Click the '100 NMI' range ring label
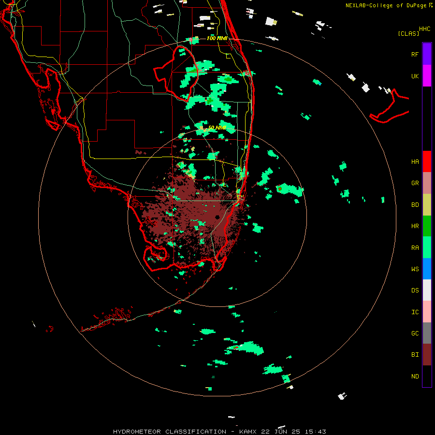 217,38
